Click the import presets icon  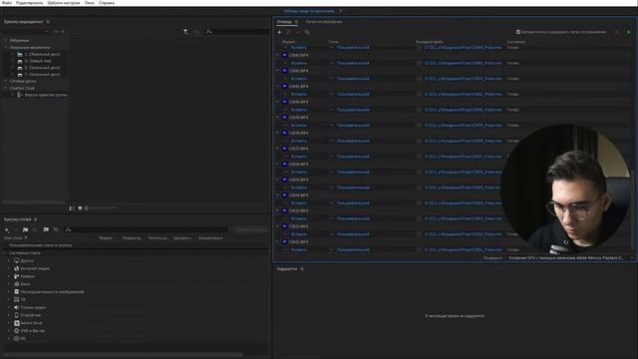point(46,230)
